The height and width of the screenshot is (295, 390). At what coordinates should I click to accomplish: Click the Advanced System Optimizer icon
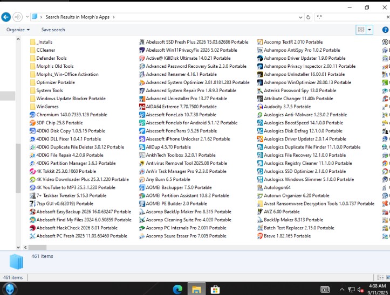(x=142, y=82)
